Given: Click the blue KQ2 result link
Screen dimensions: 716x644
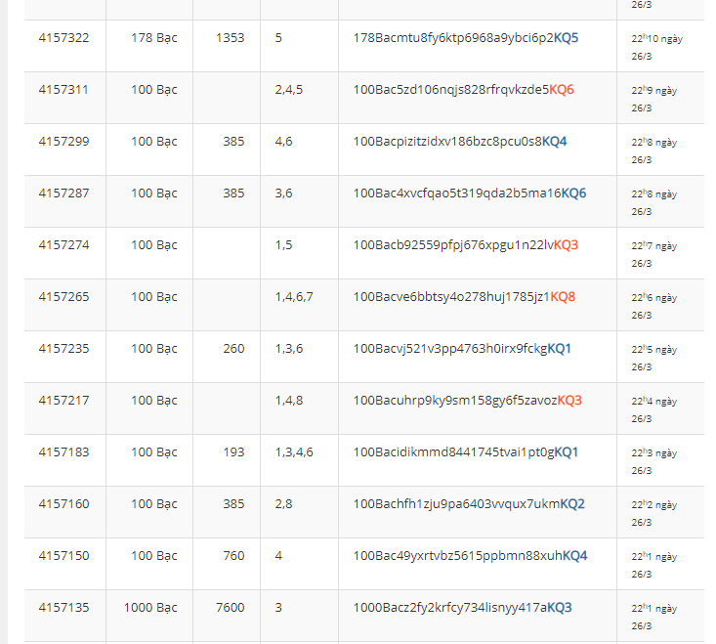Looking at the screenshot, I should point(572,504).
